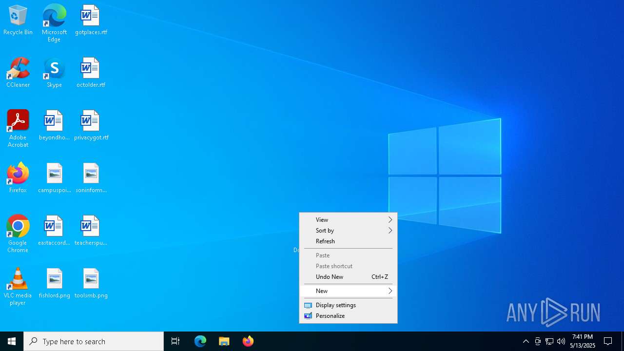This screenshot has height=351, width=624.
Task: Select the VLC media player shortcut
Action: coord(18,287)
